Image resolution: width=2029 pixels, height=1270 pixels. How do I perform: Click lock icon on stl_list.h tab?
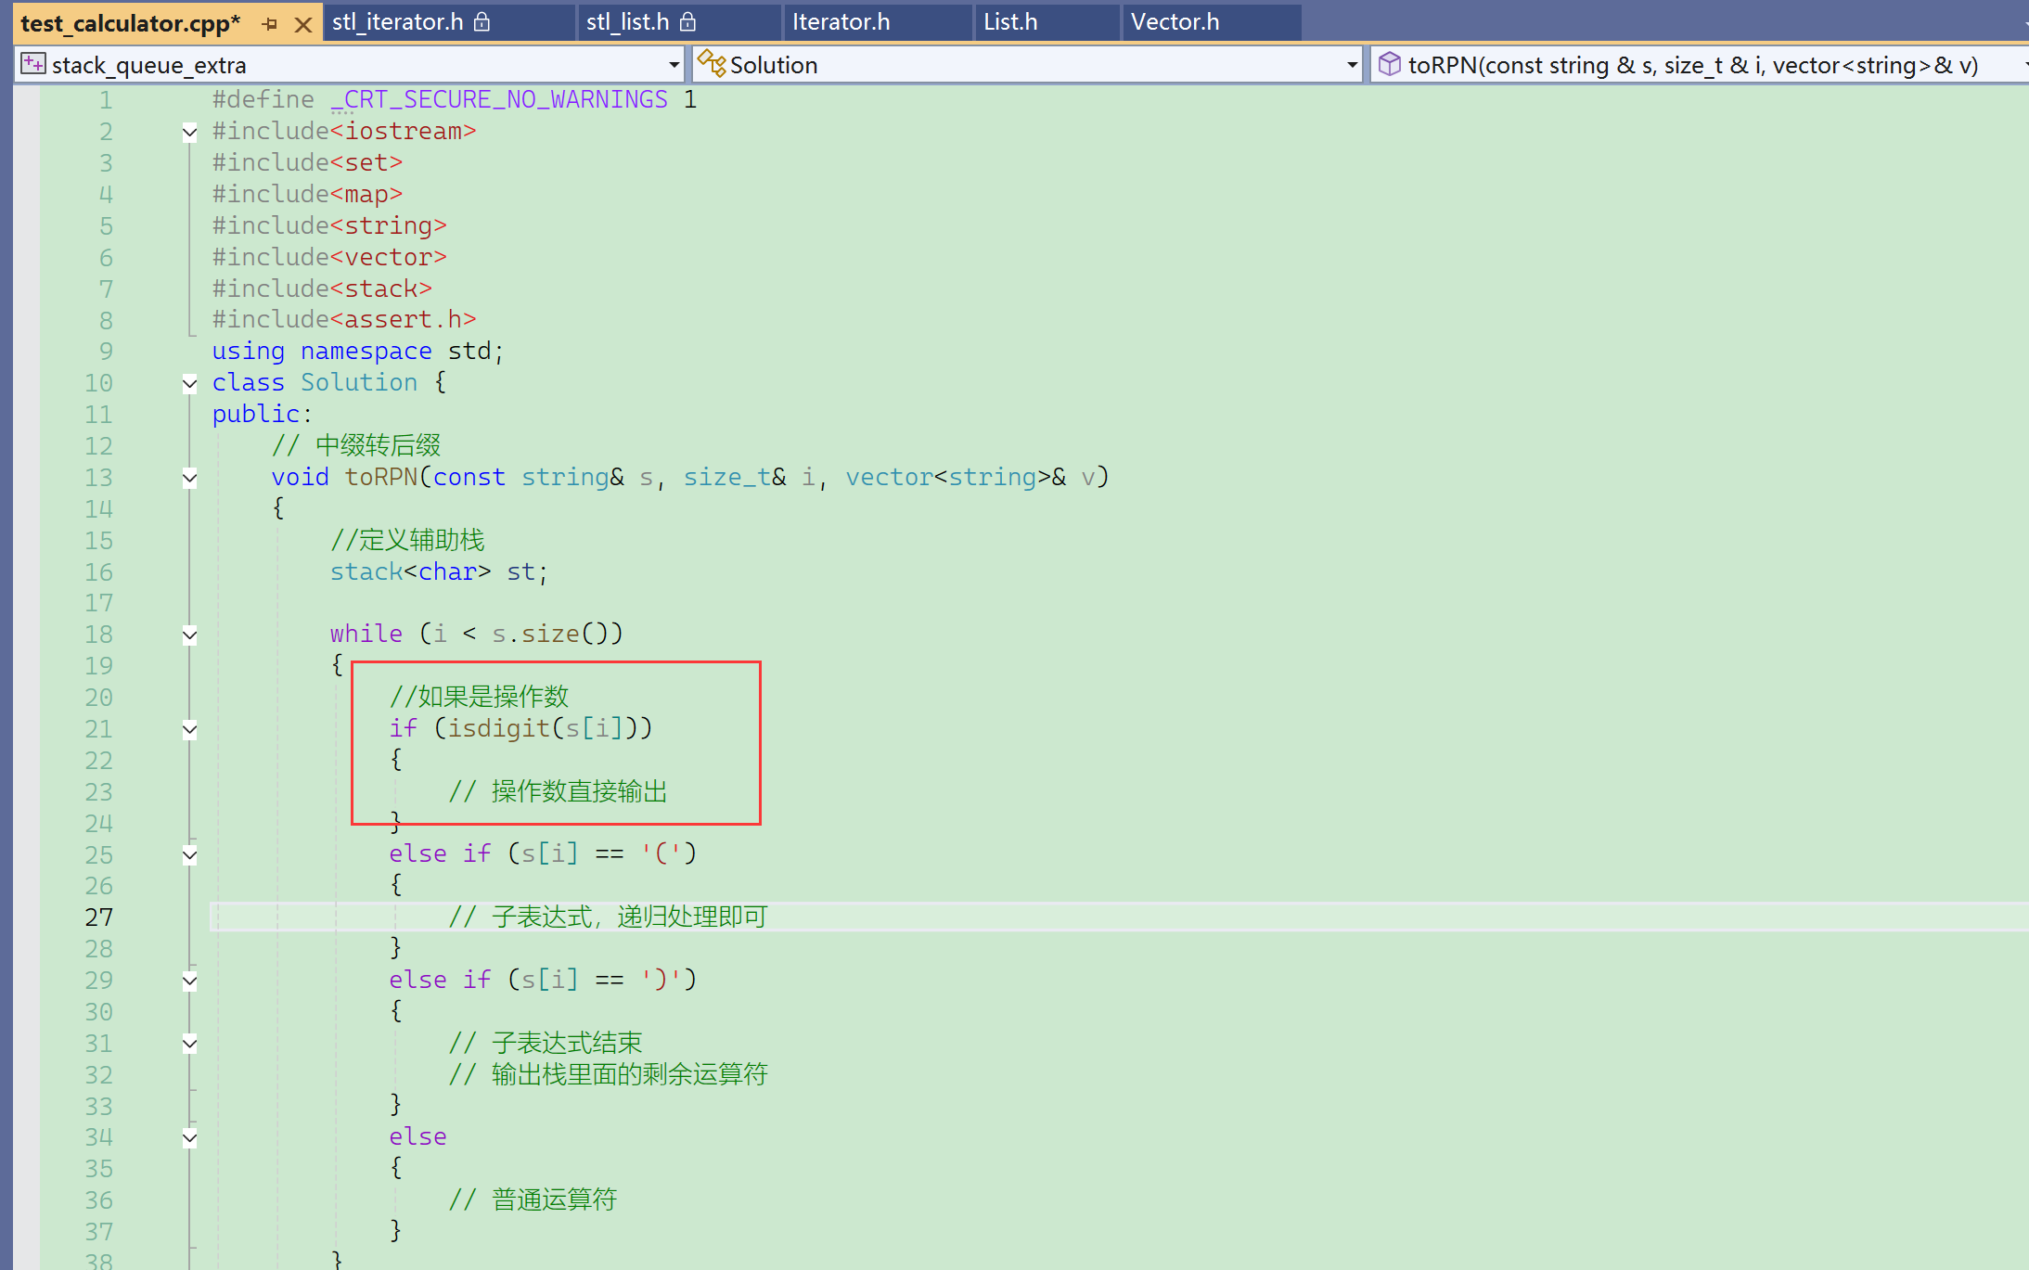click(x=687, y=21)
